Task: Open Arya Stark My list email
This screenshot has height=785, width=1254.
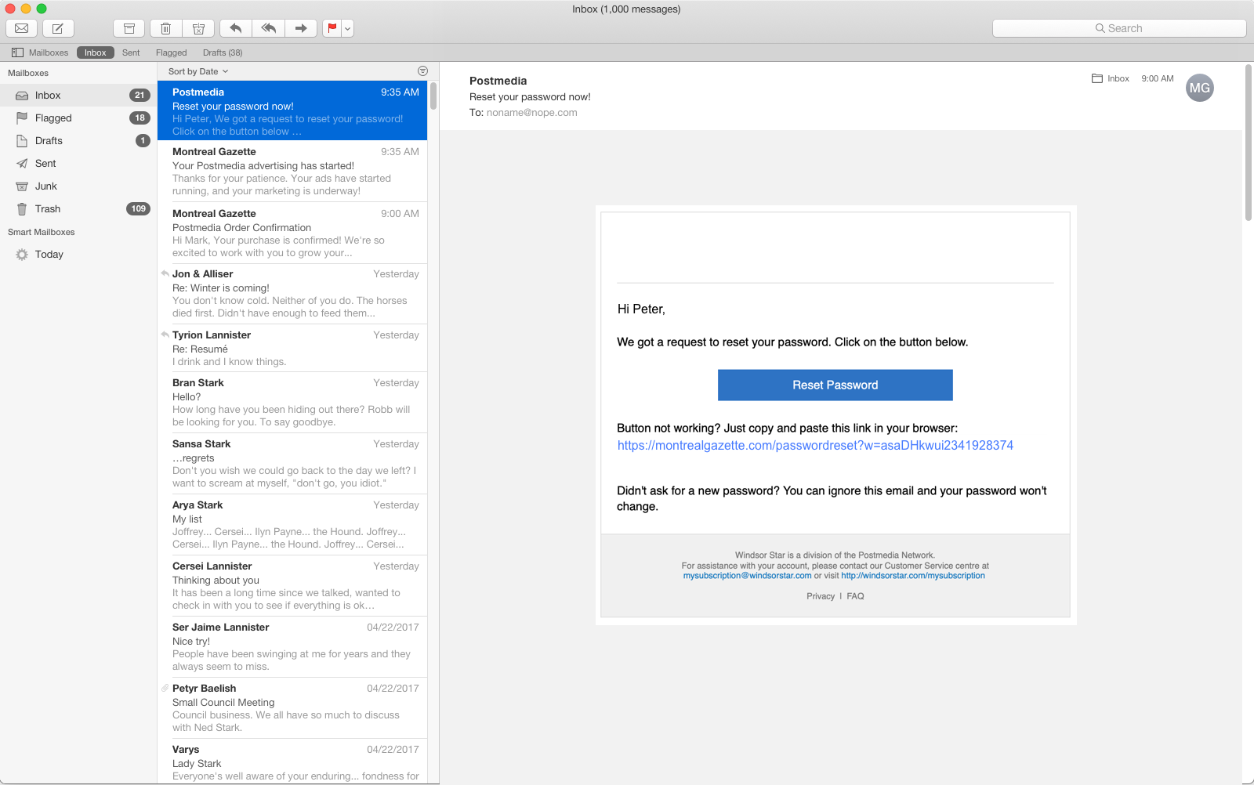Action: click(292, 524)
